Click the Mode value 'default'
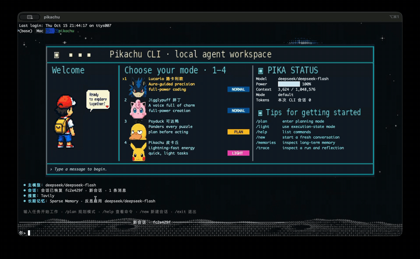 click(286, 95)
